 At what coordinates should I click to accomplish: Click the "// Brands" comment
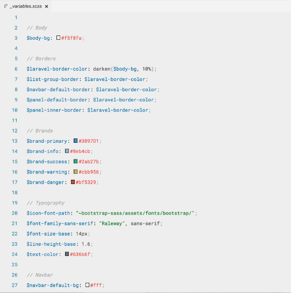click(40, 131)
